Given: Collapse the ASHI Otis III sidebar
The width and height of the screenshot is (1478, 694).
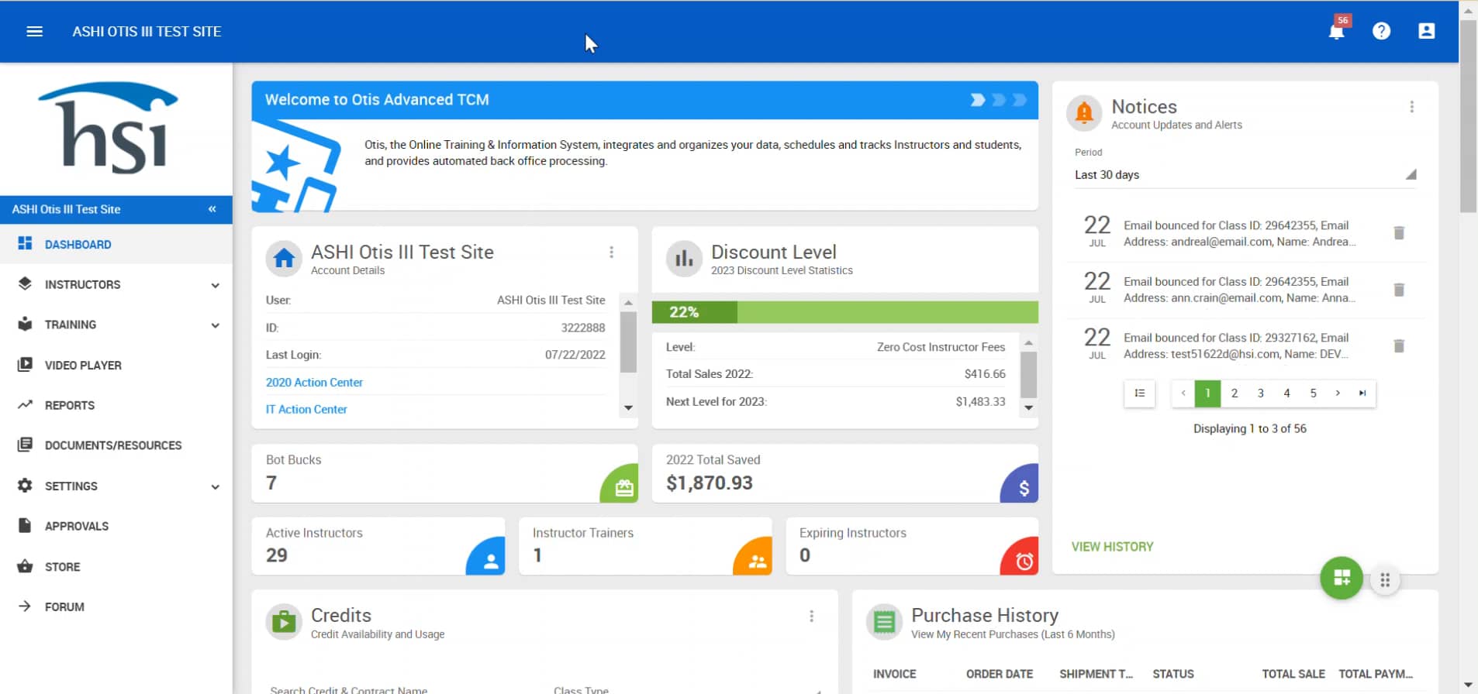Looking at the screenshot, I should (x=212, y=209).
